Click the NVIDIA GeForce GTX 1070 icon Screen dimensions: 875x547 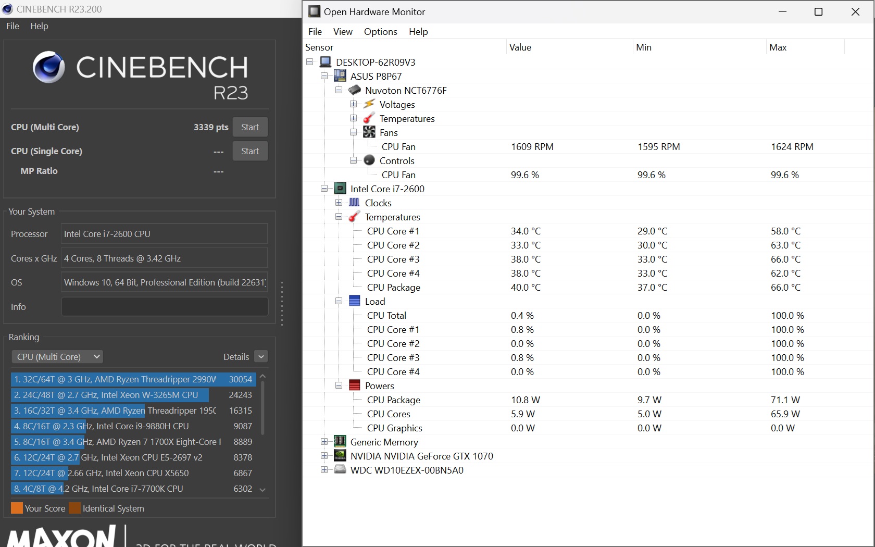click(340, 456)
